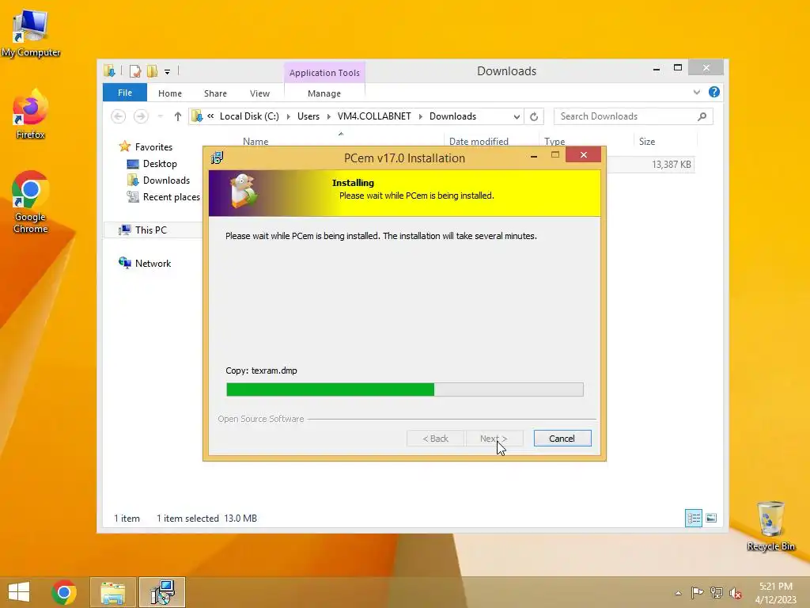The image size is (810, 608).
Task: Switch to the Share ribbon tab
Action: [215, 93]
